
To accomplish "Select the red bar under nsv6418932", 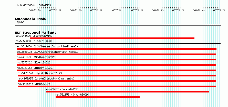I will (x=116, y=60).
